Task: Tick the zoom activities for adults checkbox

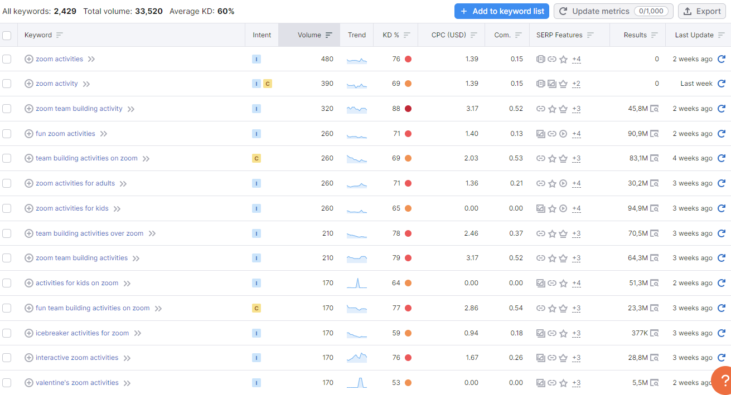Action: click(7, 183)
